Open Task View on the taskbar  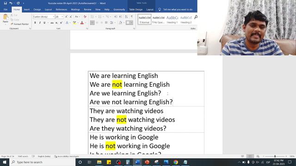(x=89, y=162)
